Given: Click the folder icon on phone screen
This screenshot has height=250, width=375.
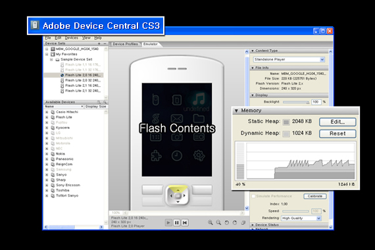Looking at the screenshot, I should click(x=199, y=118).
